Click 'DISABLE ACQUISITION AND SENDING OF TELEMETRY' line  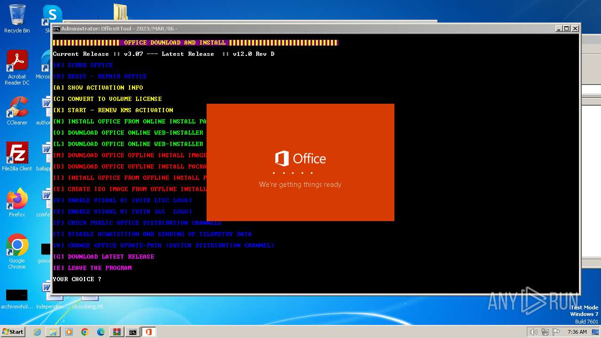click(152, 234)
